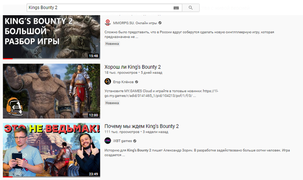The height and width of the screenshot is (180, 303).
Task: Click red watch progress bar on 23:49 video
Action: pyautogui.click(x=8, y=177)
